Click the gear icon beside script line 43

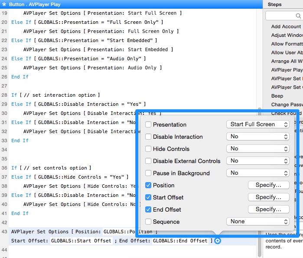pos(218,241)
